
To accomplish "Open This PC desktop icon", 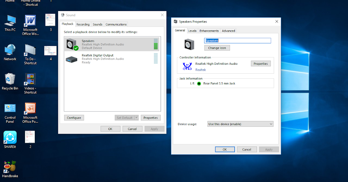I will pyautogui.click(x=10, y=21).
